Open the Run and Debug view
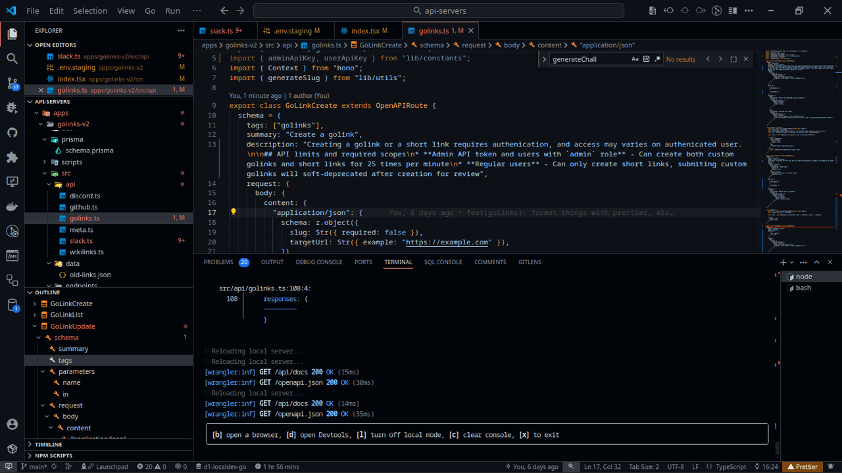 12,108
